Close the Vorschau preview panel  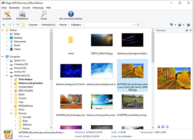pyautogui.click(x=191, y=30)
